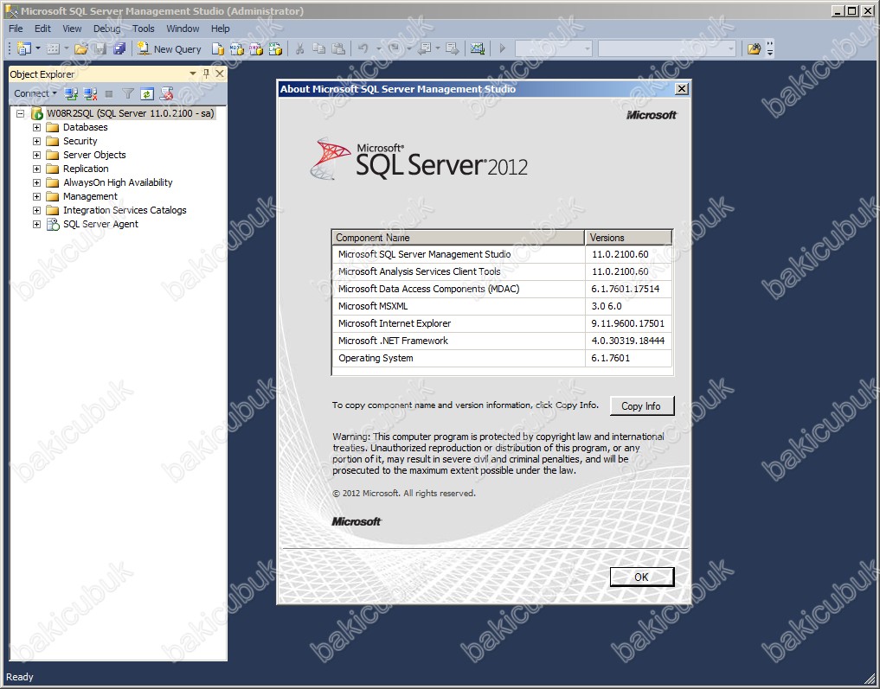Open Analysis Services XMLA Query icon
The height and width of the screenshot is (689, 880).
275,48
